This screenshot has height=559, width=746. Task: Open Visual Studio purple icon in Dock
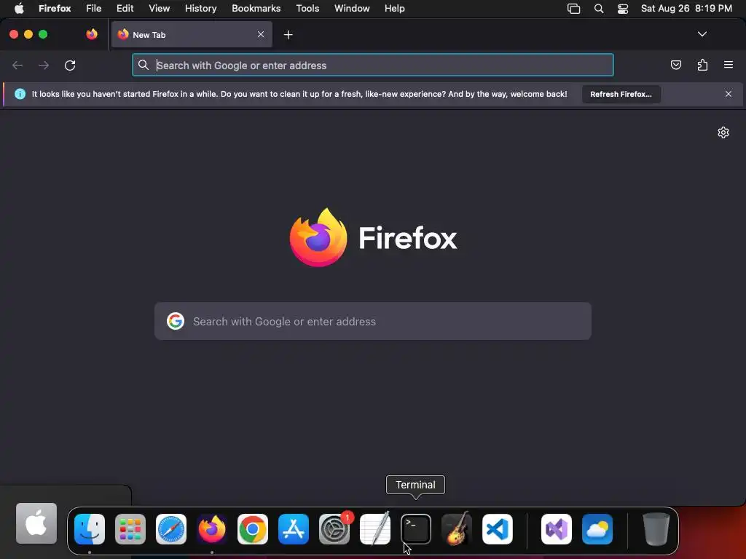(557, 528)
